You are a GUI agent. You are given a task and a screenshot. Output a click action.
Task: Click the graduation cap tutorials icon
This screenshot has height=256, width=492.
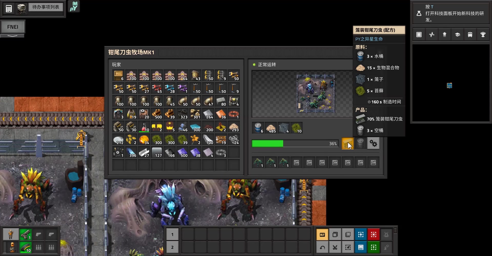coord(457,35)
